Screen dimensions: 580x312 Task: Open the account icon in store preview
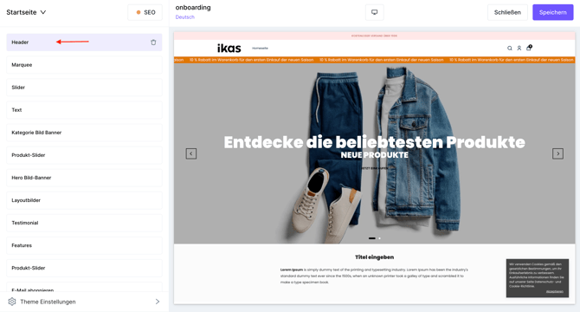519,49
